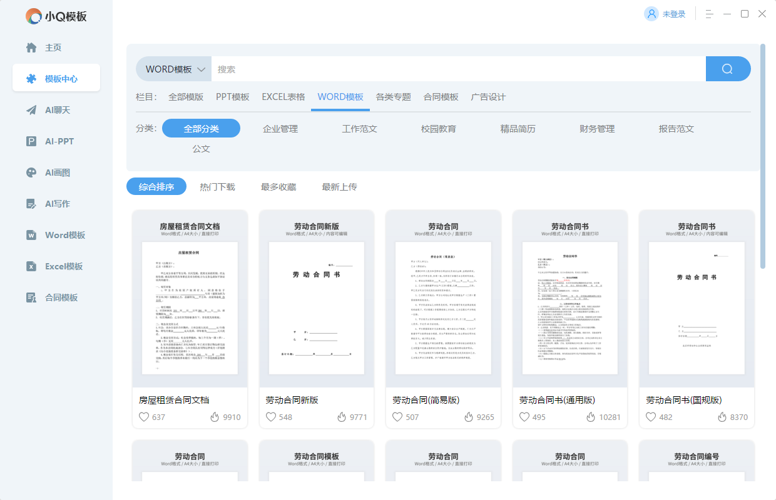Screen dimensions: 776x500
Task: Click the vertical scrollbar on the right
Action: [x=762, y=156]
